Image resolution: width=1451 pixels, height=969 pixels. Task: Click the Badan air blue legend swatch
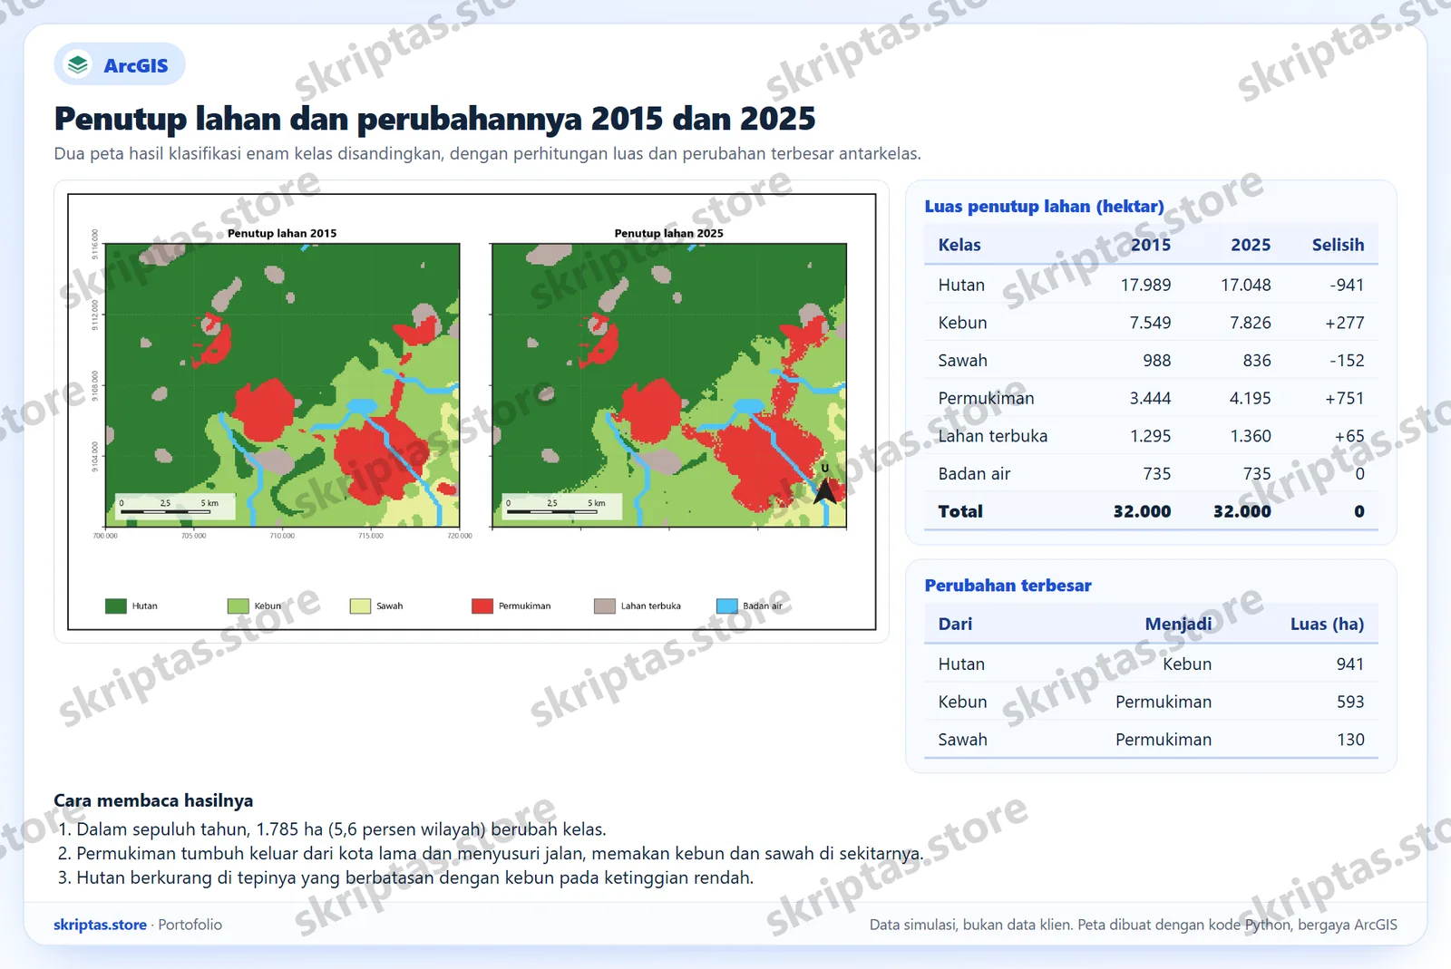pyautogui.click(x=727, y=606)
